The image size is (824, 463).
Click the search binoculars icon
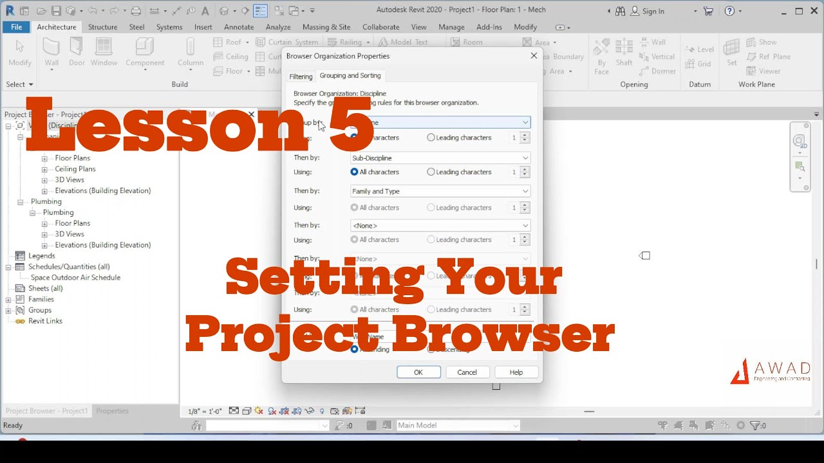620,11
